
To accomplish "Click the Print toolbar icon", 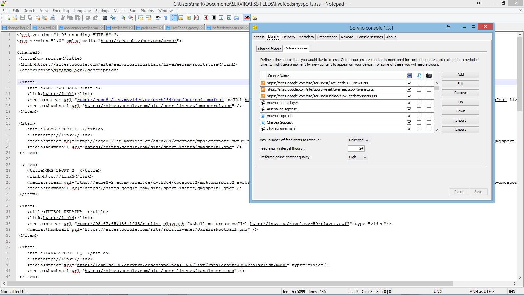I will pos(52,18).
